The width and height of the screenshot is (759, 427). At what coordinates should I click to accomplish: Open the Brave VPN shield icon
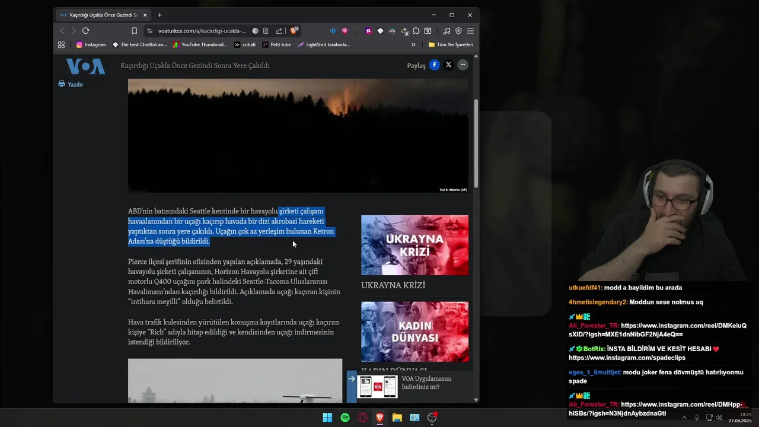[458, 31]
